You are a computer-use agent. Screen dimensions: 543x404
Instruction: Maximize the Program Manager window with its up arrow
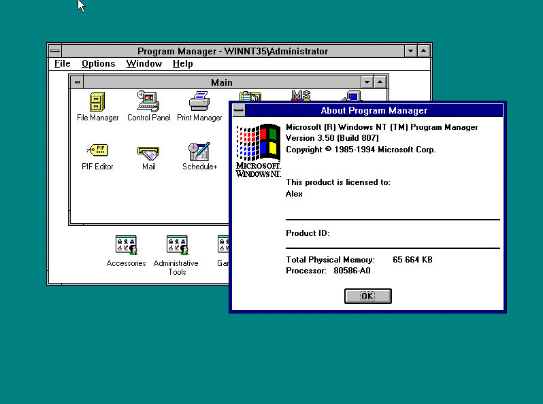[423, 51]
